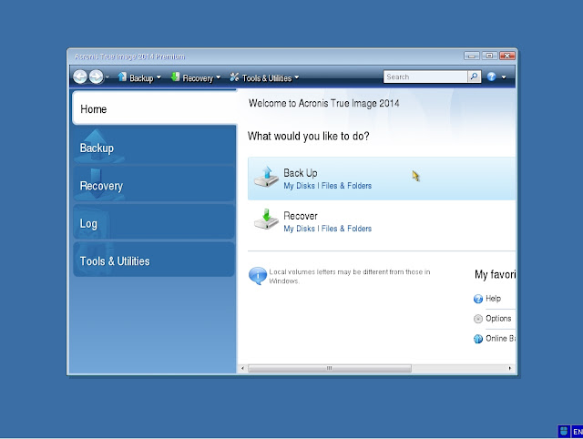Click the scrollbar left arrow
This screenshot has height=439, width=583.
[x=242, y=368]
